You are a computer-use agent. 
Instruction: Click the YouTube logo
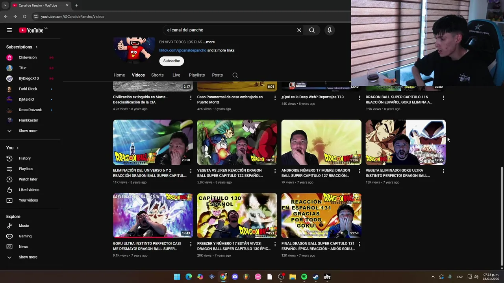(31, 30)
